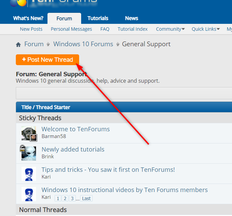Go to page 2 of instructional videos thread
The image size is (232, 216).
point(65,198)
